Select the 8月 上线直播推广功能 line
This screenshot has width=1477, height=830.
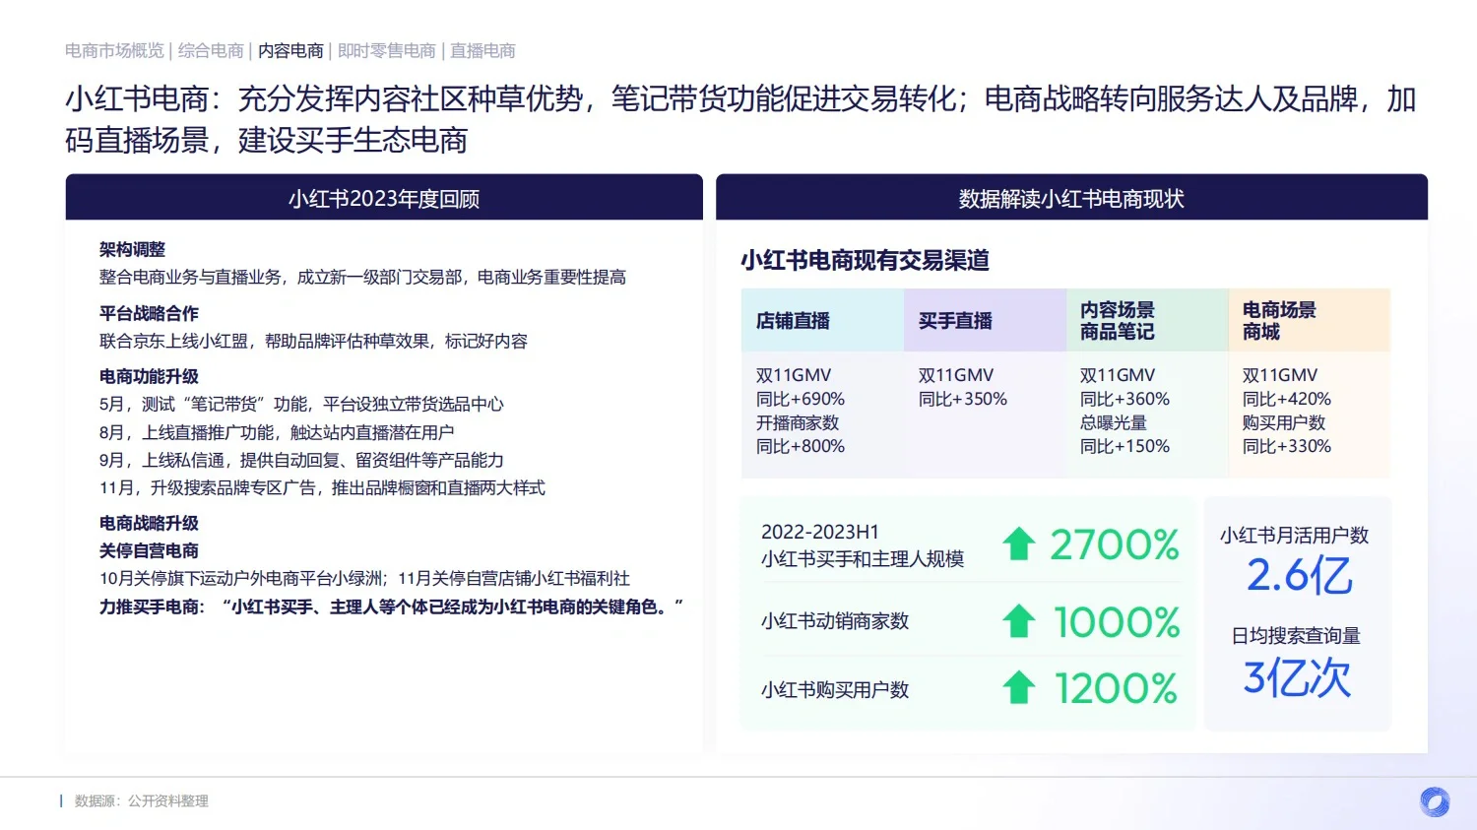[277, 433]
